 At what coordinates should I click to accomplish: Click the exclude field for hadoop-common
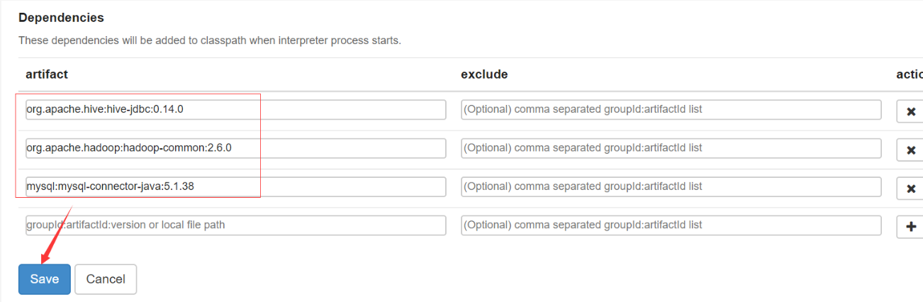[671, 148]
